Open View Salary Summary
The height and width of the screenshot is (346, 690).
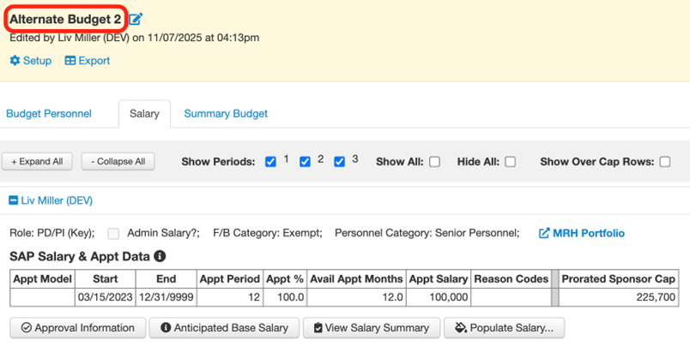coord(372,327)
